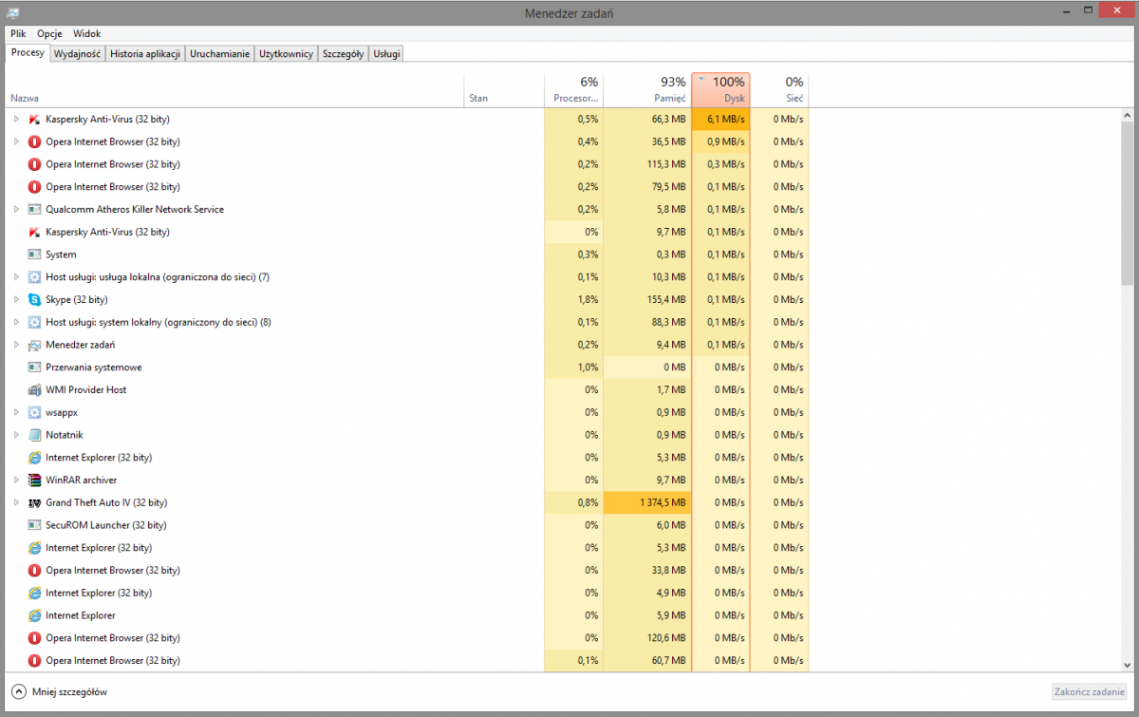This screenshot has width=1139, height=717.
Task: Click the Kaspersky icon in the 66,3 MB row
Action: pos(34,119)
